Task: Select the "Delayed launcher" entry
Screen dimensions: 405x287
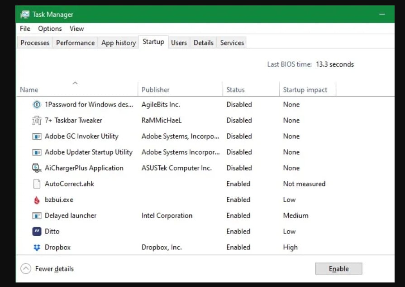Action: pyautogui.click(x=71, y=215)
